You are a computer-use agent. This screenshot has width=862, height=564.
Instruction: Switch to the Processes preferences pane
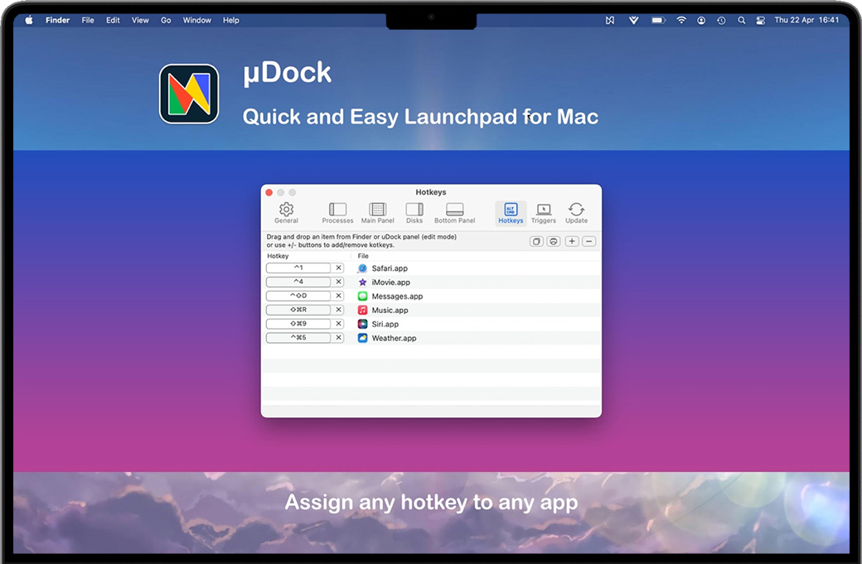337,213
